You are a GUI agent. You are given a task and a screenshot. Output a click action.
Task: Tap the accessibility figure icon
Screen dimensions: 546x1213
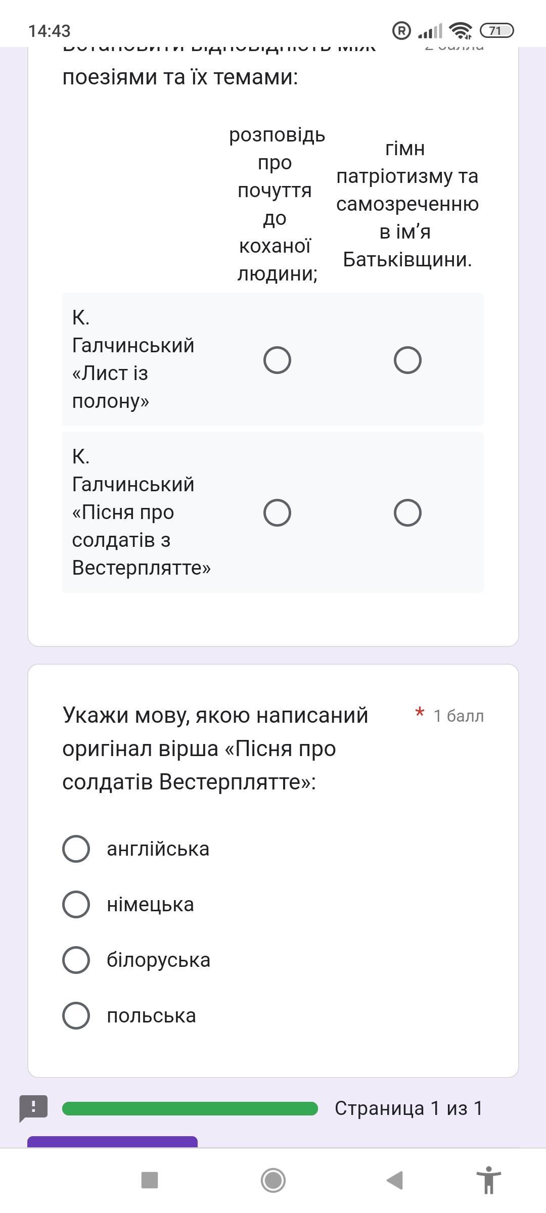click(488, 1180)
